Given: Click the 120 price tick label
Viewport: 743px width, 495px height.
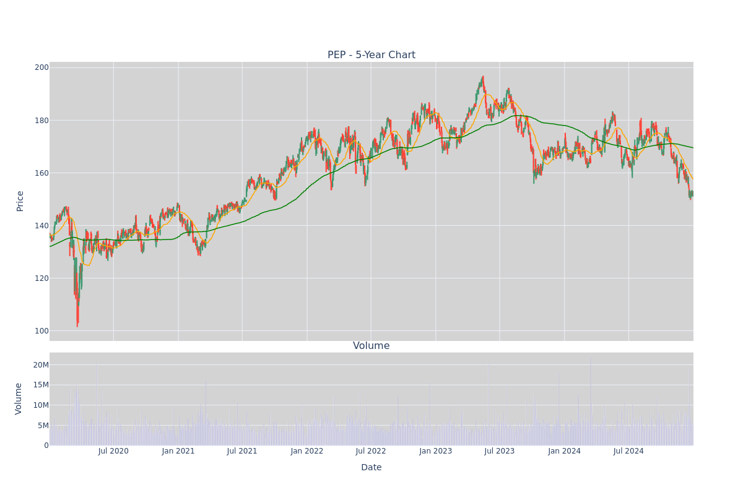Looking at the screenshot, I should pos(41,278).
